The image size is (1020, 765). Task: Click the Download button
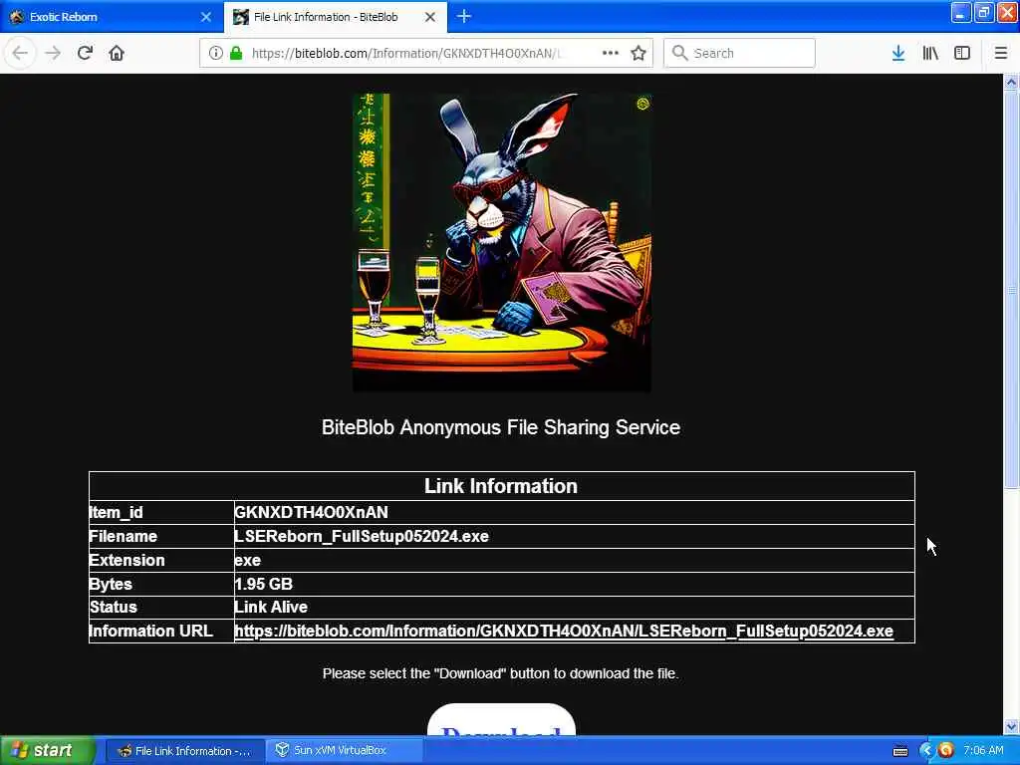tap(502, 721)
